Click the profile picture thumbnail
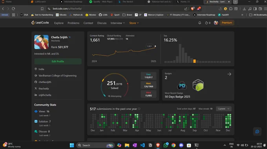 (x=41, y=42)
